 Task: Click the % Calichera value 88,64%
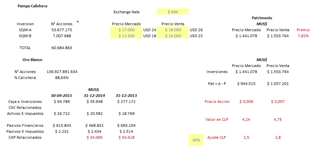pos(62,78)
